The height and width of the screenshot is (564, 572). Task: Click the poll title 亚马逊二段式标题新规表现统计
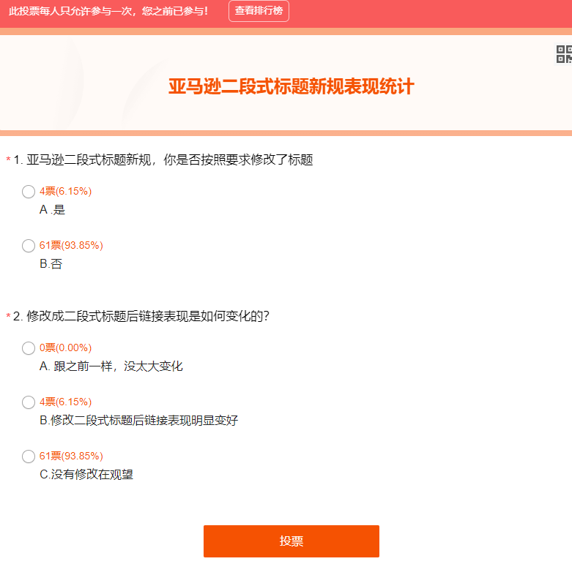click(291, 86)
